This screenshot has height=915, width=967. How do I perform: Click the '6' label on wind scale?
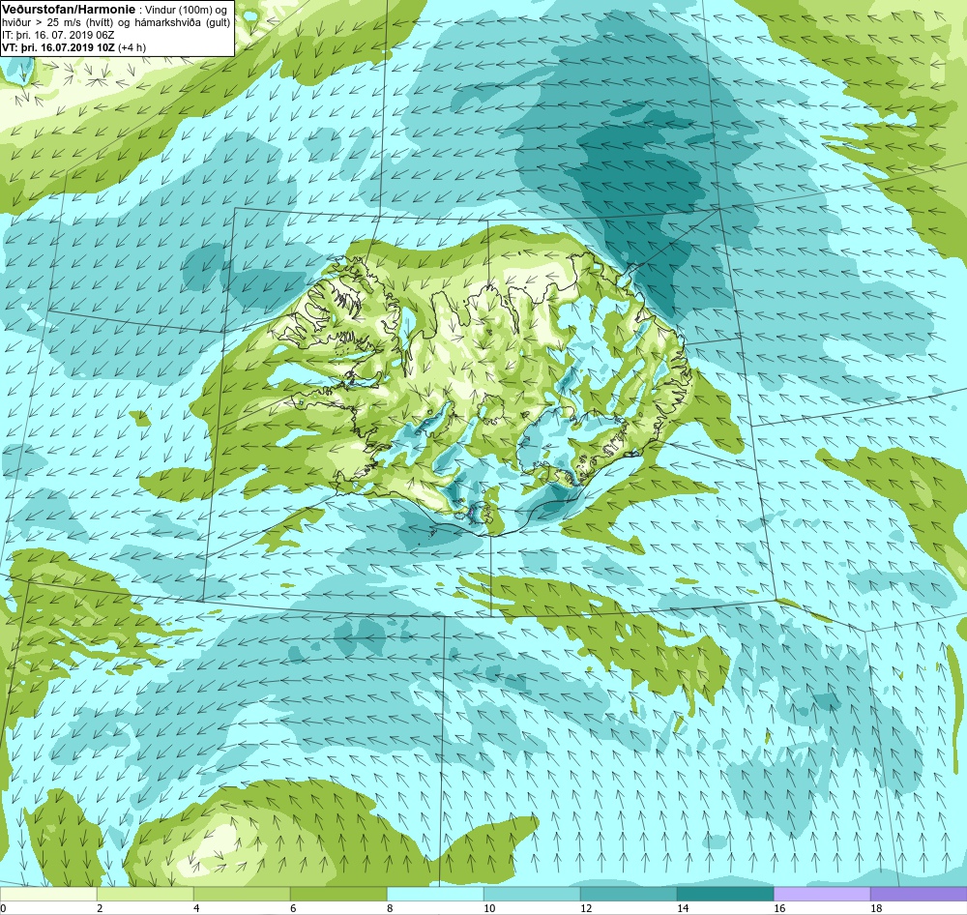click(293, 908)
